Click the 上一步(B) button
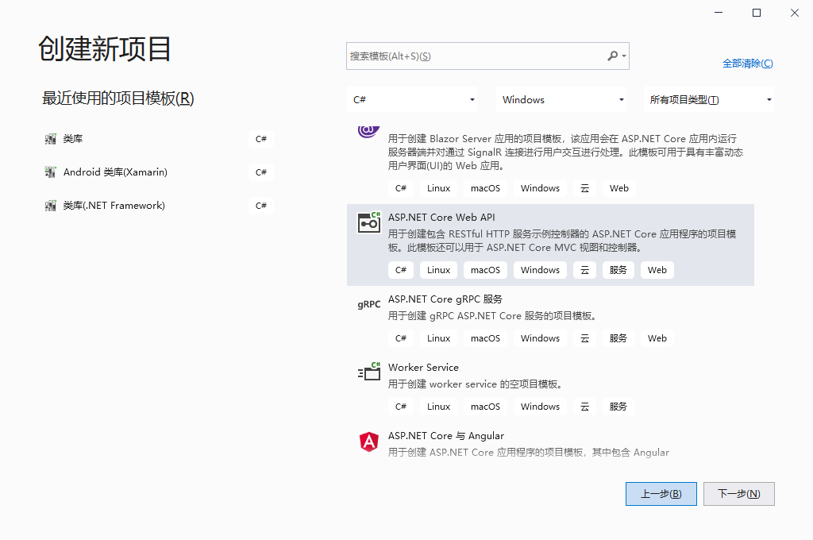Image resolution: width=813 pixels, height=540 pixels. [x=661, y=494]
